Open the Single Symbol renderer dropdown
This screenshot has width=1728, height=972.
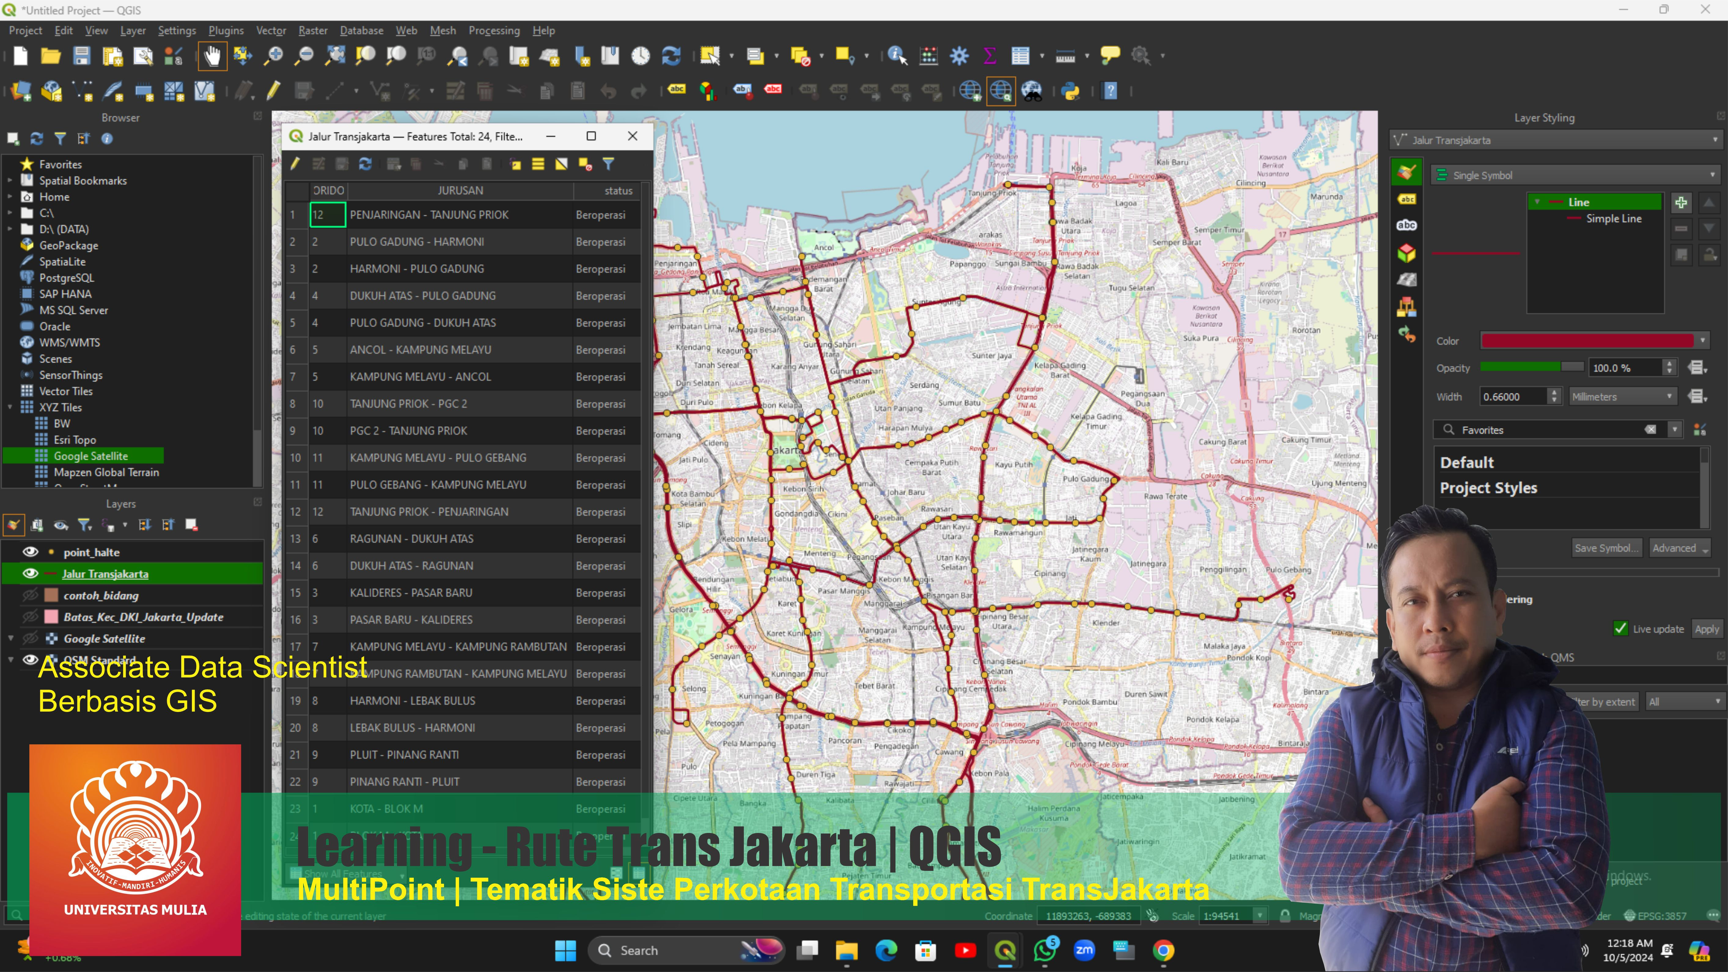[1576, 175]
